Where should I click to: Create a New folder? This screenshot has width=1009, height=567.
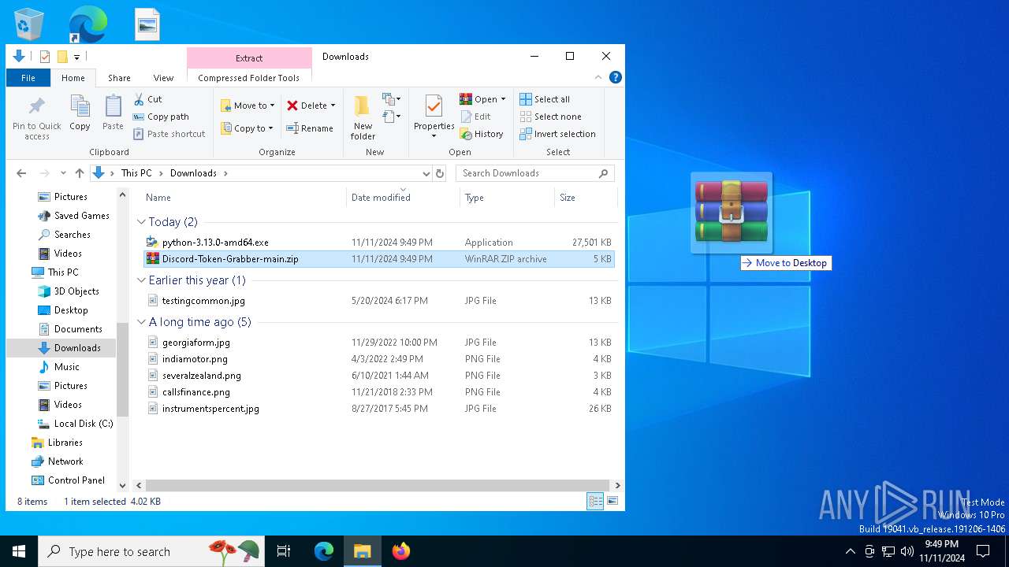pyautogui.click(x=363, y=117)
